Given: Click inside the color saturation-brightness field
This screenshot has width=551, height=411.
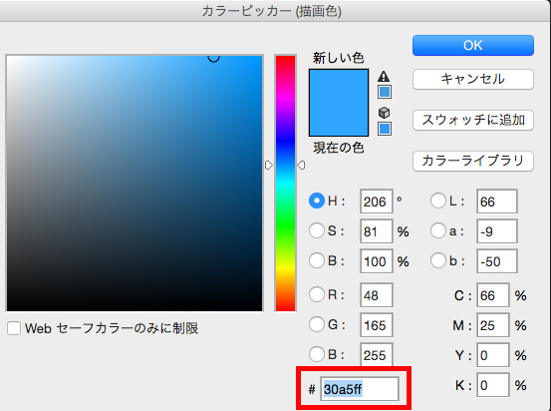Looking at the screenshot, I should [x=135, y=184].
